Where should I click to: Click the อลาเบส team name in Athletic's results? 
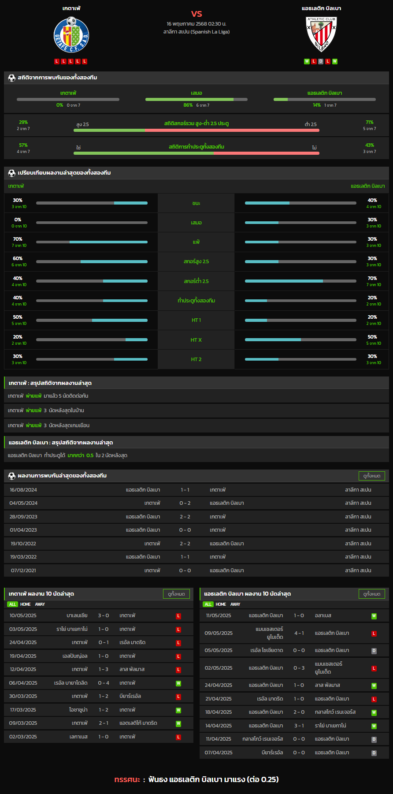(323, 616)
